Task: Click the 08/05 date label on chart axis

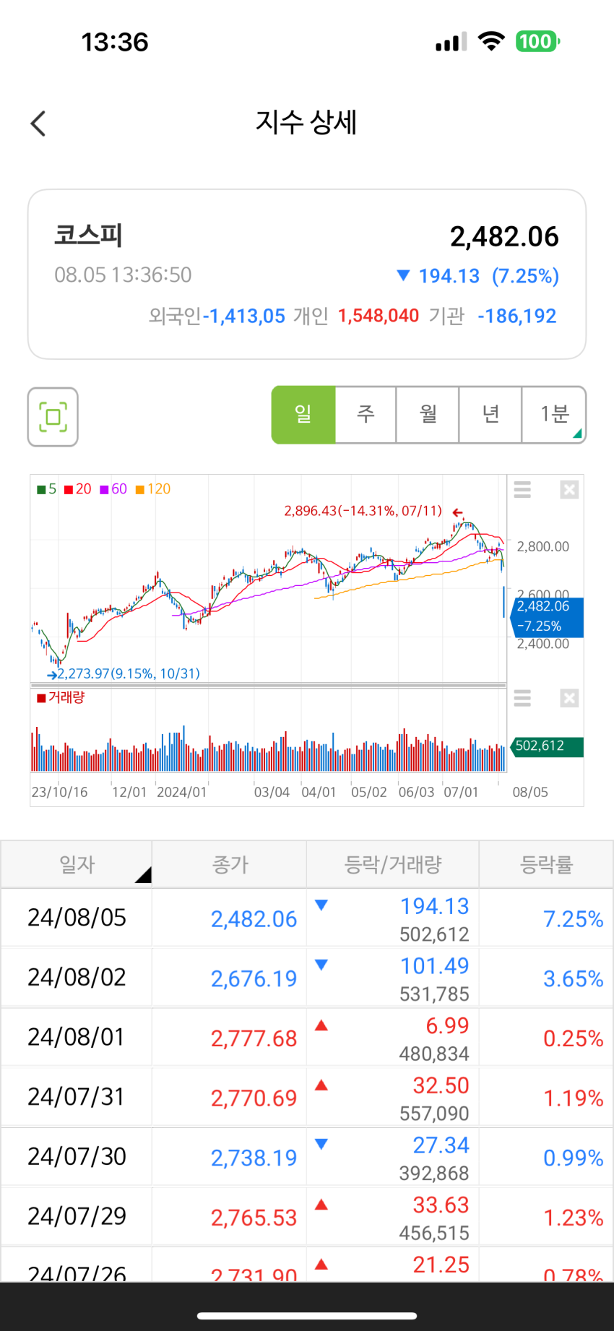Action: (x=530, y=792)
